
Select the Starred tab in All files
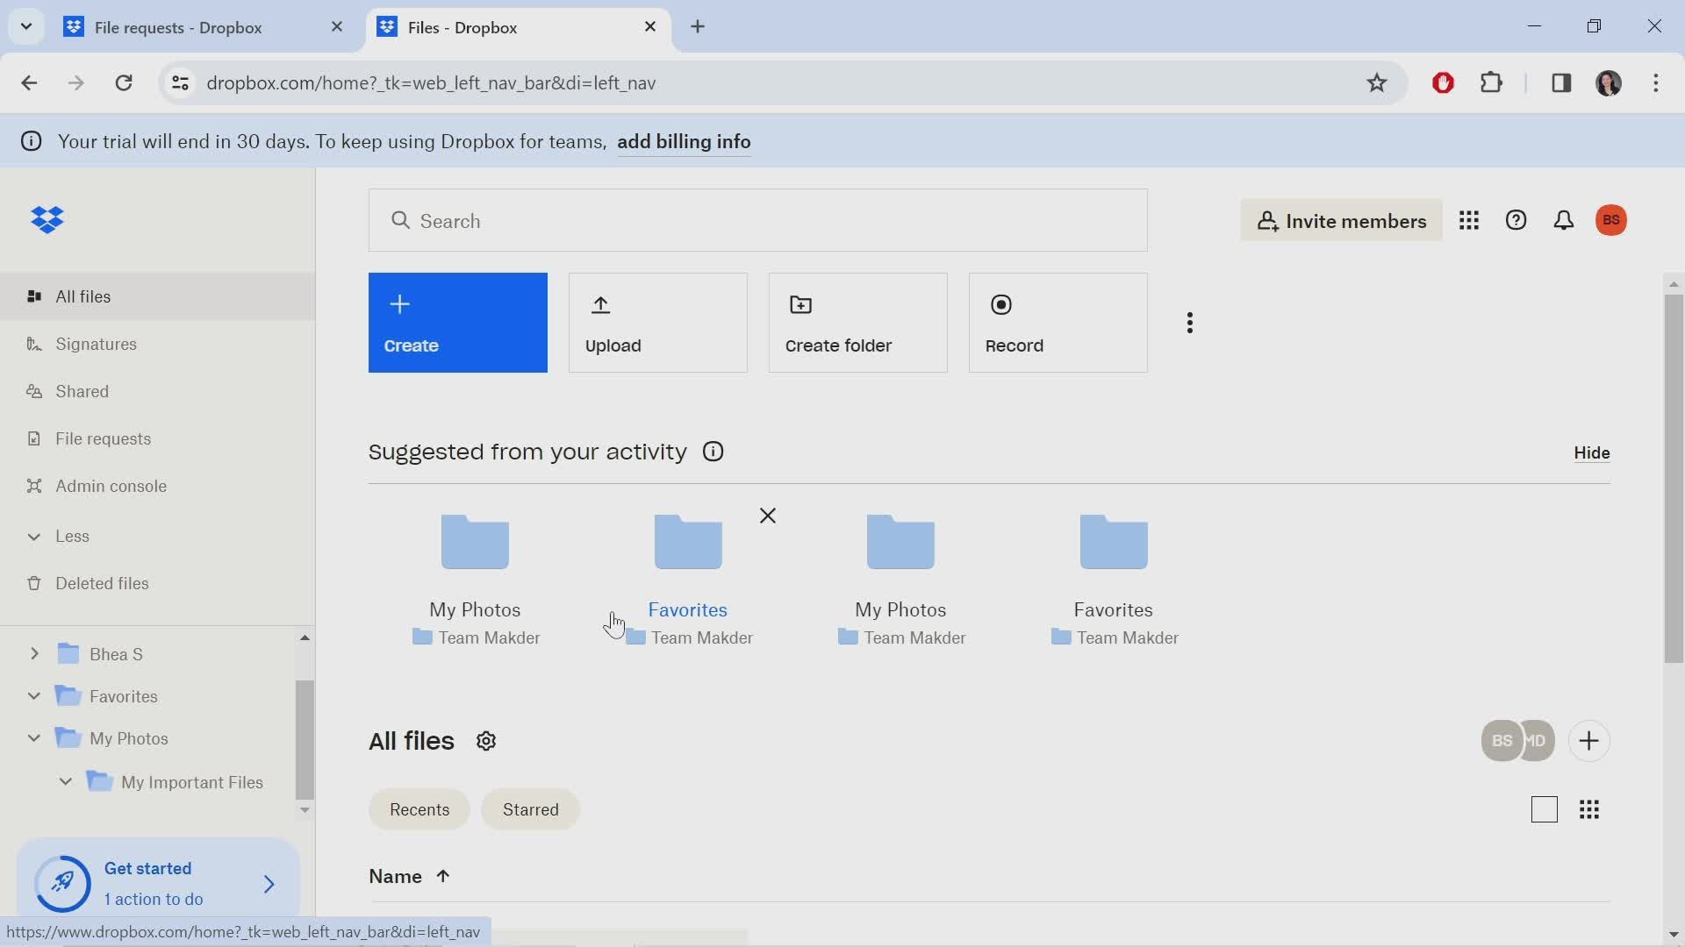(531, 810)
